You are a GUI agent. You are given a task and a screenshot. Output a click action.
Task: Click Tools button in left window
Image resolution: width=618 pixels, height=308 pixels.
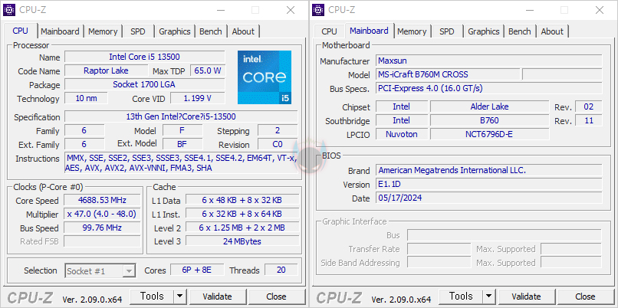tap(152, 297)
